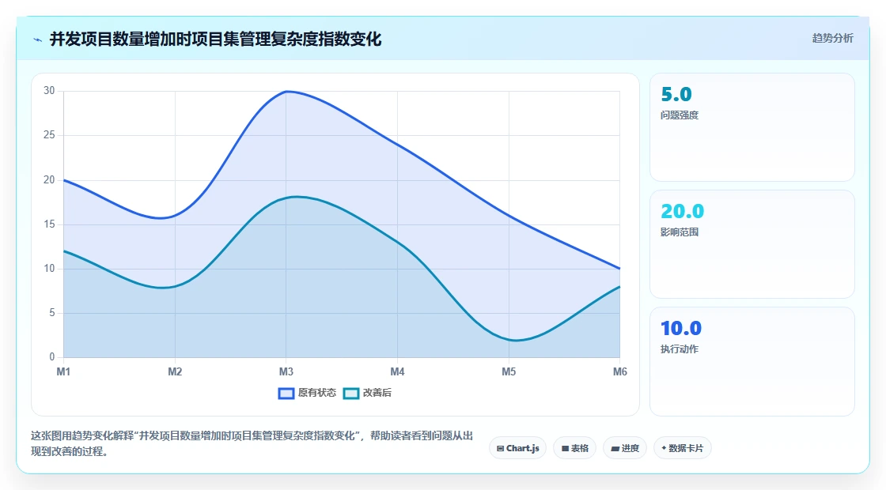Click the 趋势分析 label in header
Image resolution: width=886 pixels, height=490 pixels.
[x=833, y=39]
